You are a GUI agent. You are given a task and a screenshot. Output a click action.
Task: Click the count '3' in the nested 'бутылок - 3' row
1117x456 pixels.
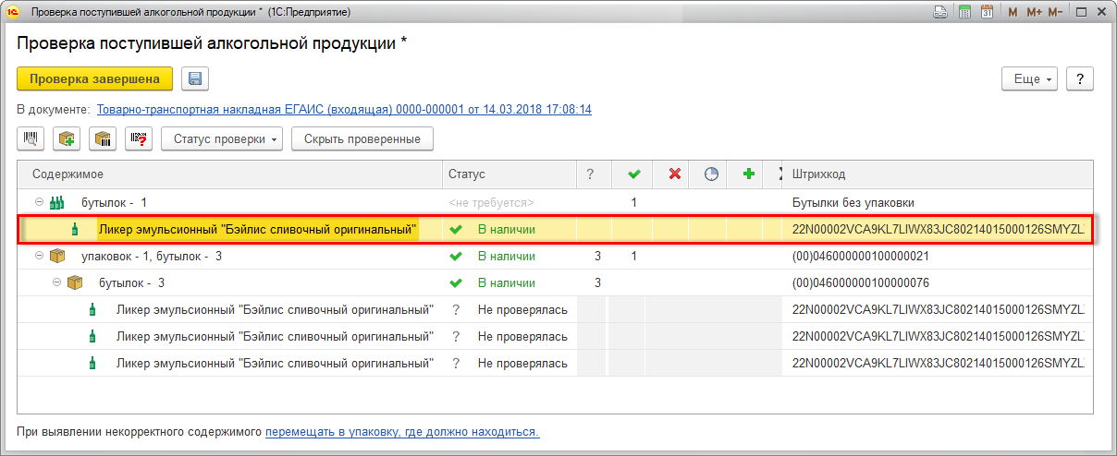pos(597,282)
